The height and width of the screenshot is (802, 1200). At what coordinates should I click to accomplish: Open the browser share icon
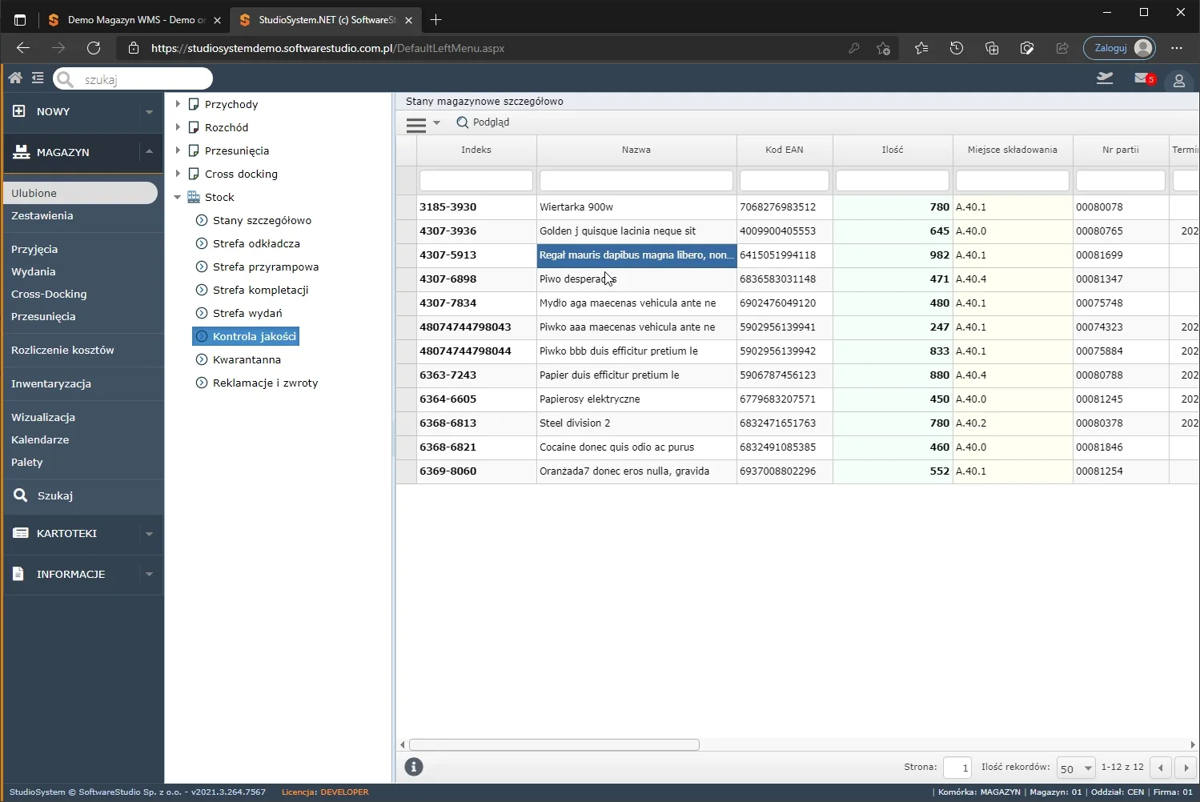[x=1062, y=48]
